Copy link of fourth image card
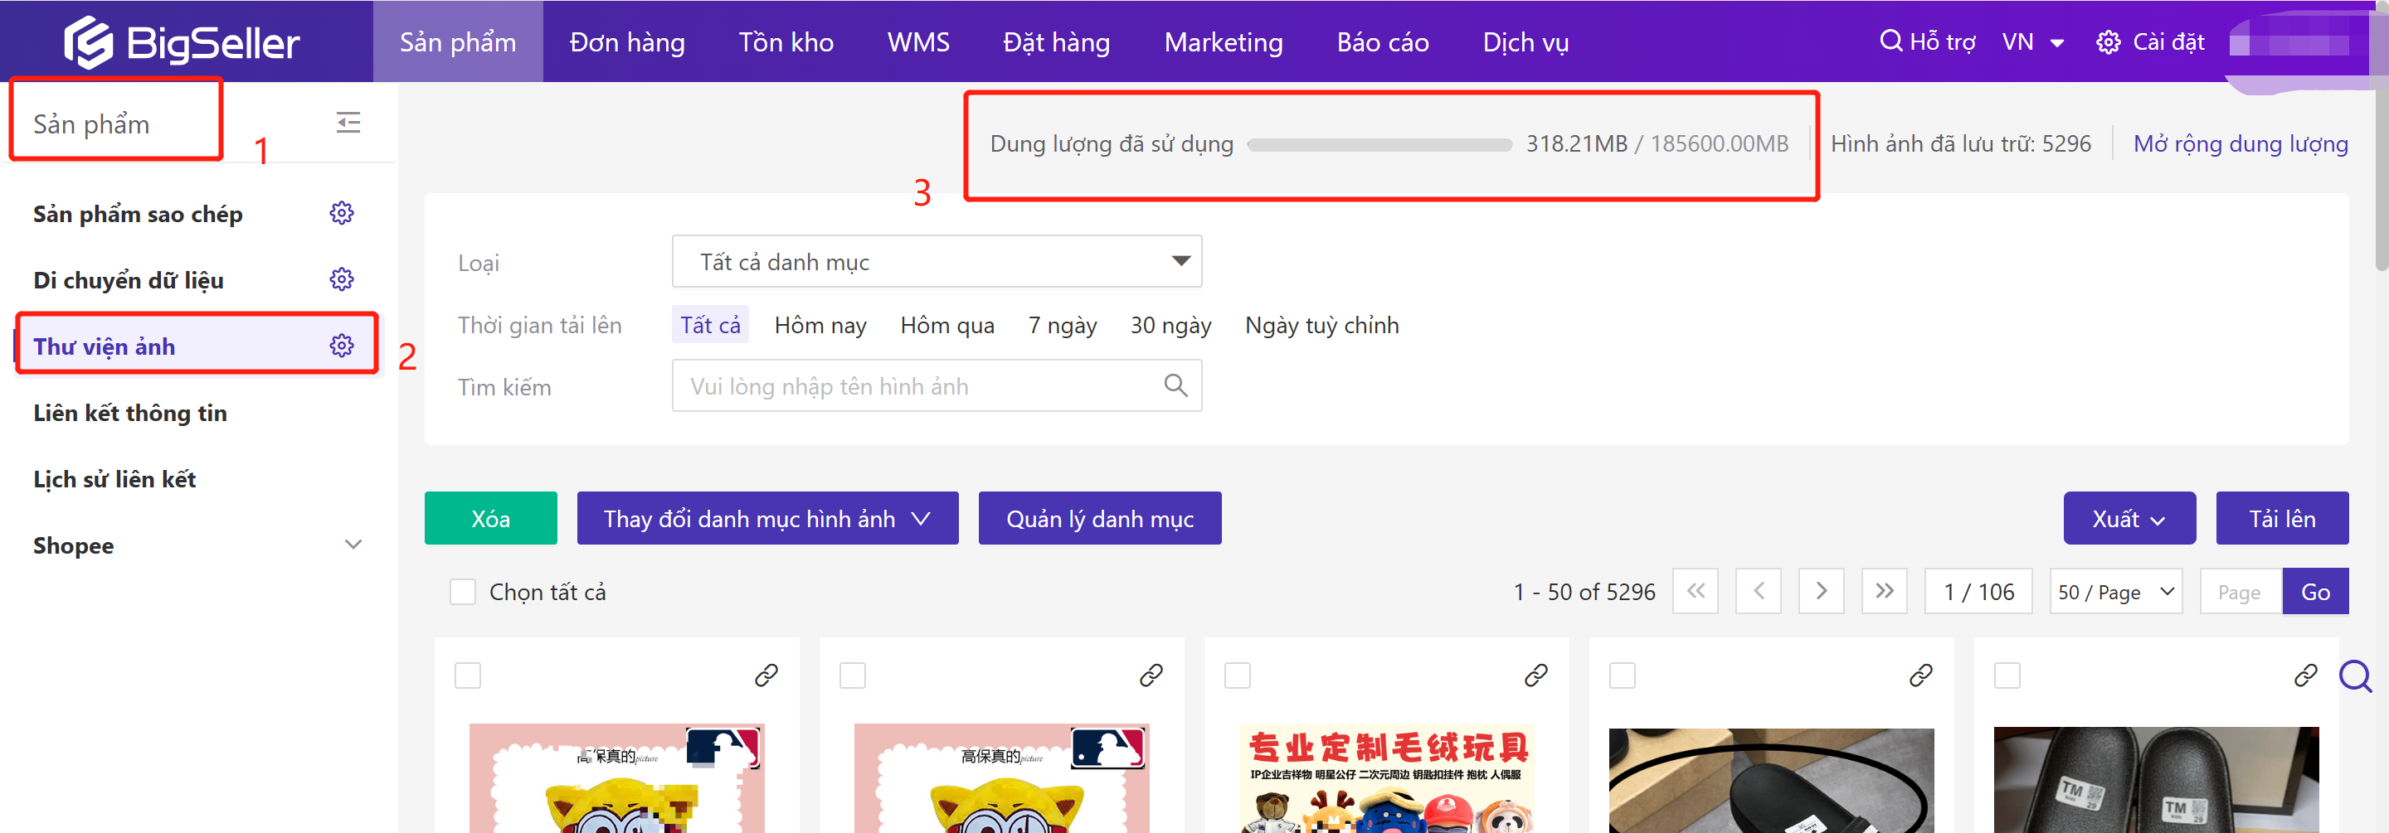The width and height of the screenshot is (2389, 833). click(x=1920, y=675)
